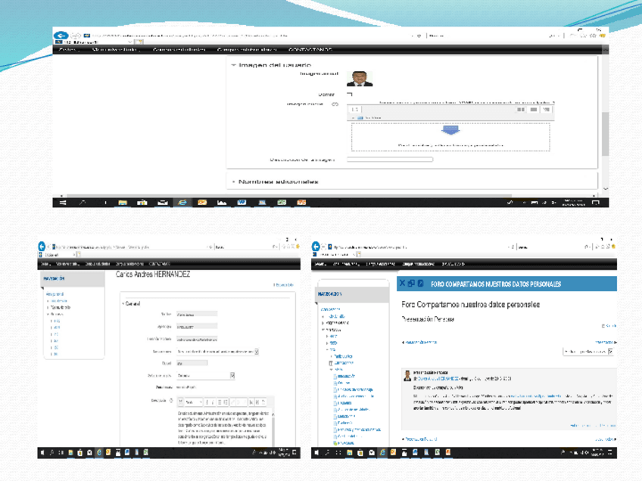
Task: Click the browser back arrow in the top window
Action: pos(61,36)
